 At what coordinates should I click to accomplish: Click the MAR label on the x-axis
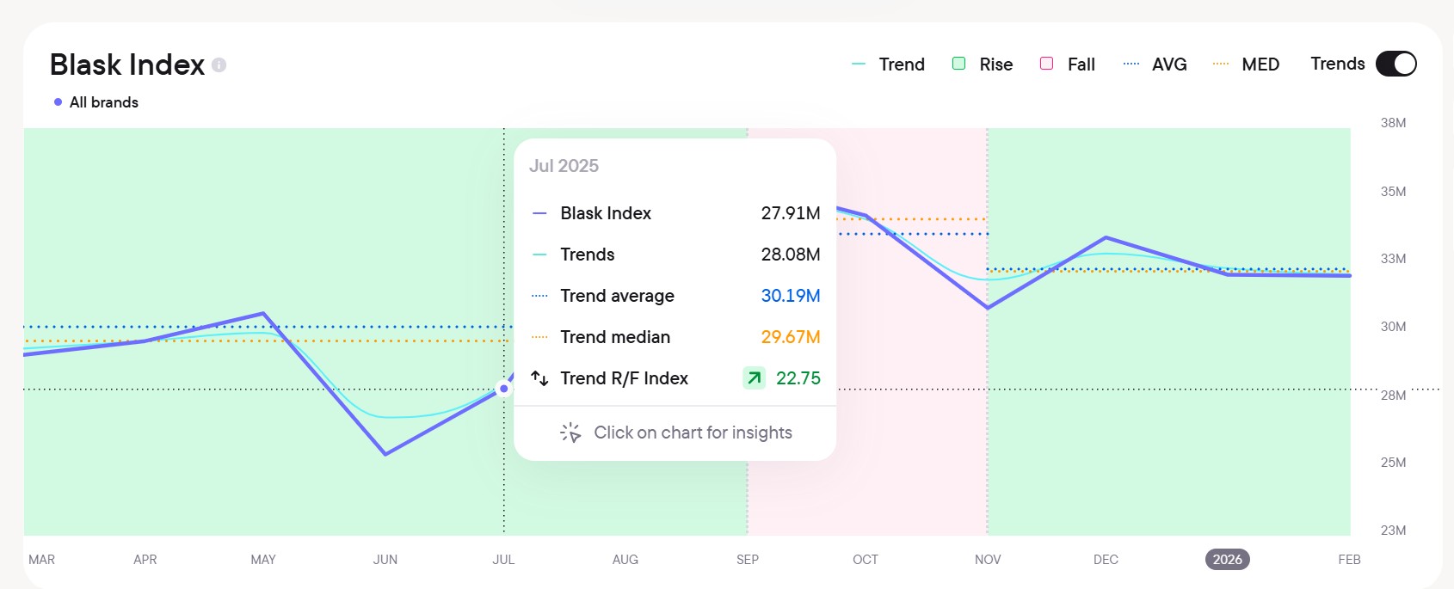[x=41, y=560]
